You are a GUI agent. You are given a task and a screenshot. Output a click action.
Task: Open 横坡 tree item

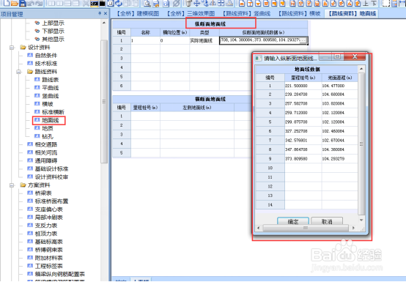pyautogui.click(x=44, y=104)
